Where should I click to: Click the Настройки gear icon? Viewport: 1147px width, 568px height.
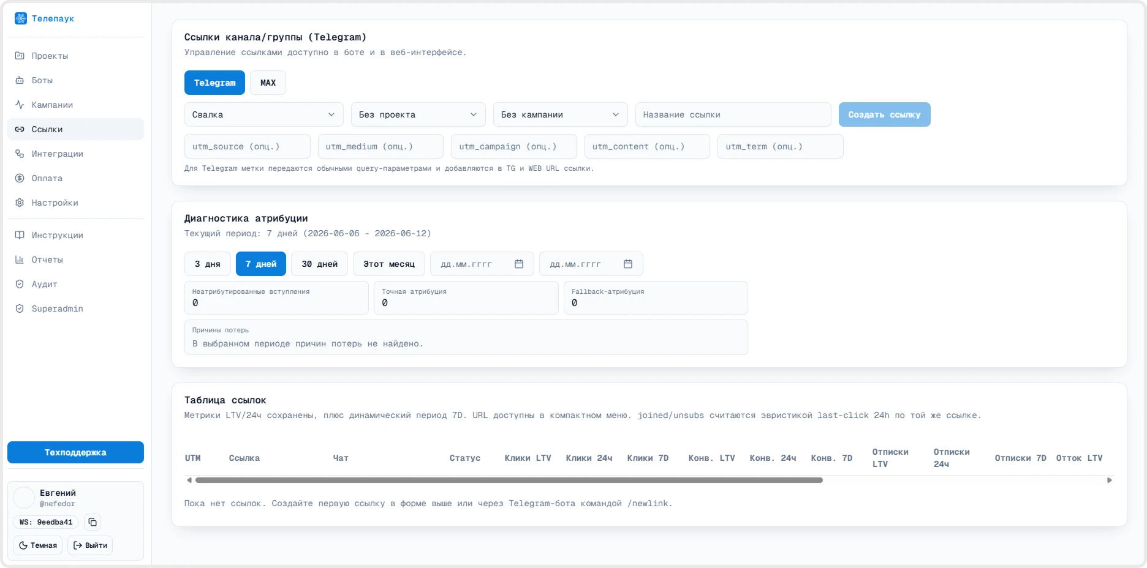tap(20, 203)
